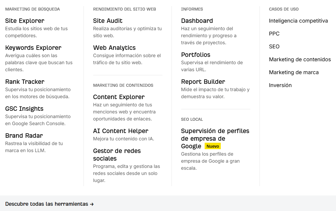Click the Nuevo badge
The height and width of the screenshot is (211, 336).
(x=213, y=146)
